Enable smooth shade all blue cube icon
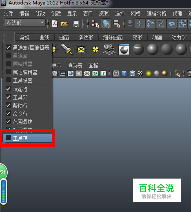 [124, 73]
